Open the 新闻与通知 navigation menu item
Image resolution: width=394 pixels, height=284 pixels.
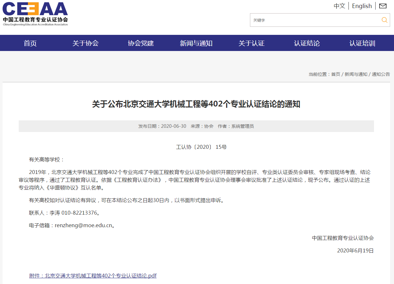point(196,43)
